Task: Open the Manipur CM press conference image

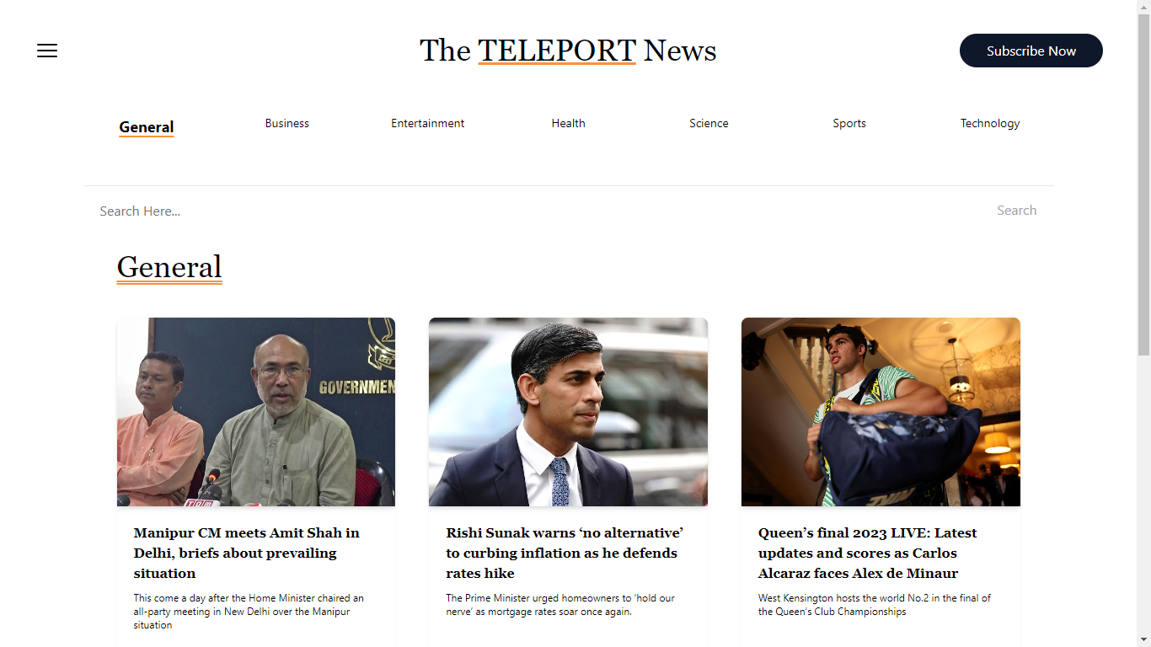Action: click(x=256, y=412)
